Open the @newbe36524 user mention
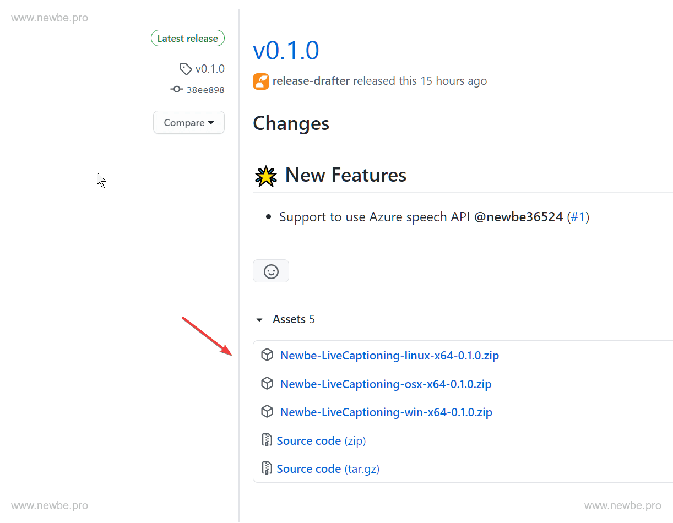 [518, 217]
